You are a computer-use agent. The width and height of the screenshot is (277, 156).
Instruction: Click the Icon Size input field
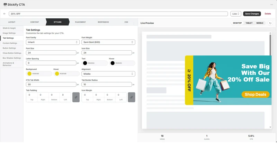107,53
